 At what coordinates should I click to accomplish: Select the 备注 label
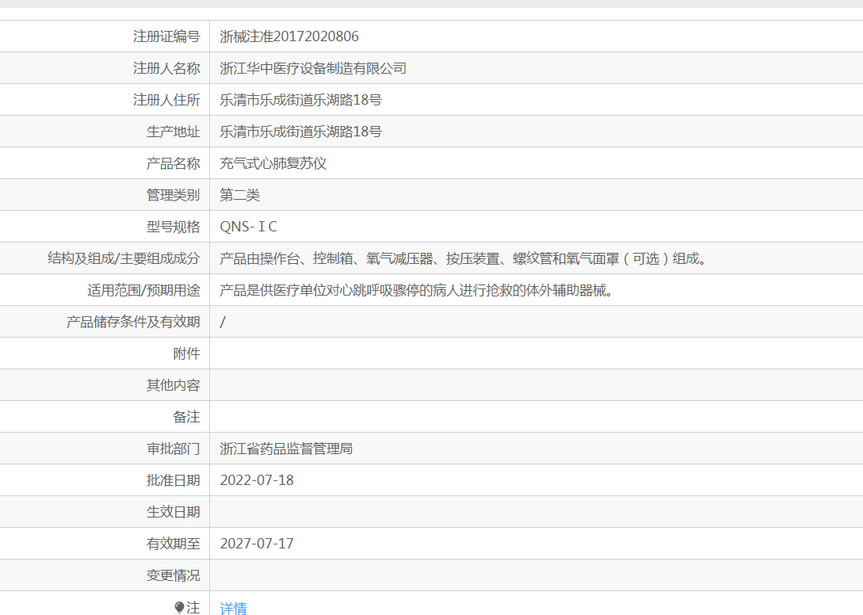click(x=186, y=417)
